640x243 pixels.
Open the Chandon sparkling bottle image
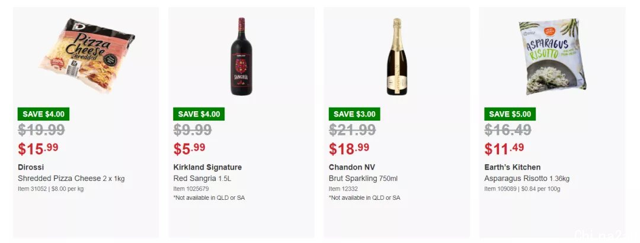[396, 57]
